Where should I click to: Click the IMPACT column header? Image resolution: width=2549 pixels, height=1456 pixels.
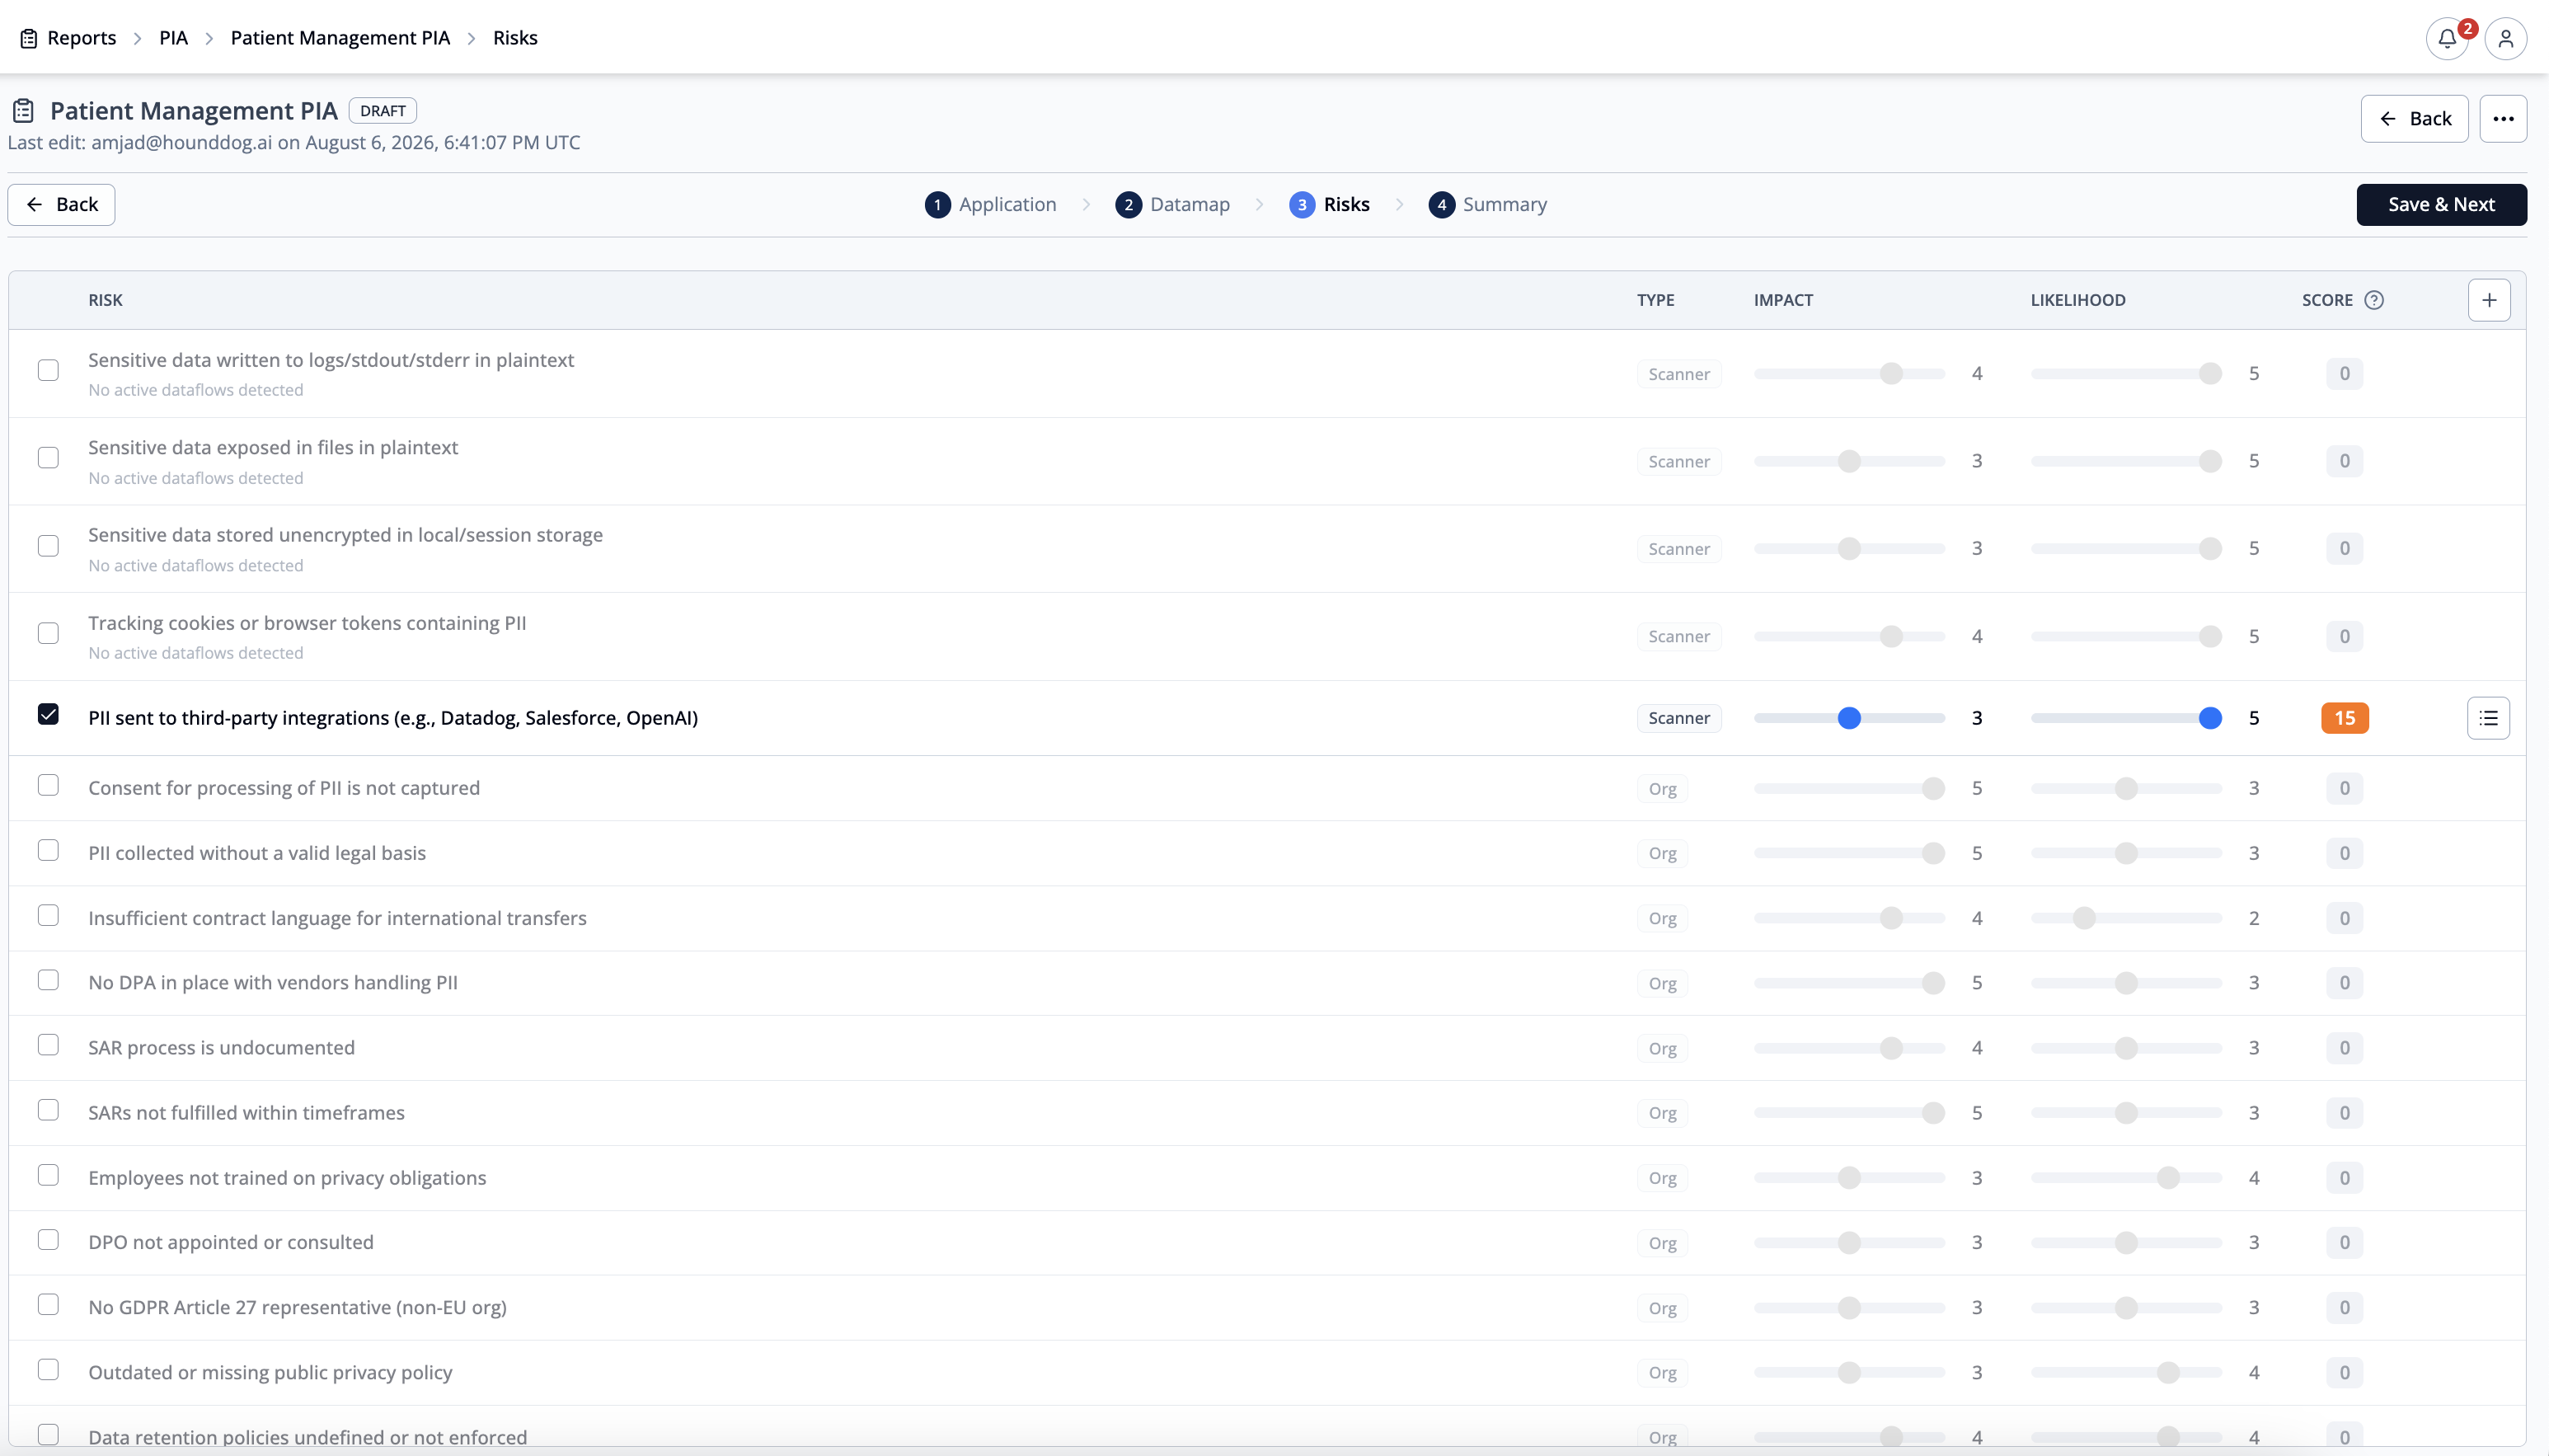[1782, 300]
